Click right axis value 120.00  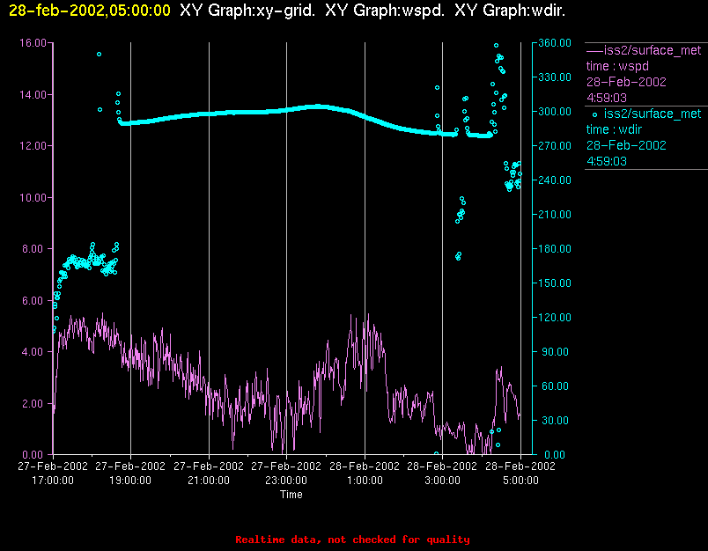pyautogui.click(x=555, y=318)
